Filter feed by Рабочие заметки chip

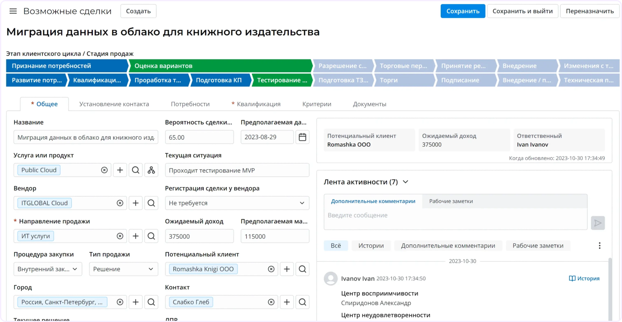point(538,246)
